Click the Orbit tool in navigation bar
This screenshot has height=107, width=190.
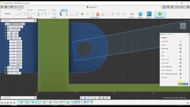(x=81, y=98)
